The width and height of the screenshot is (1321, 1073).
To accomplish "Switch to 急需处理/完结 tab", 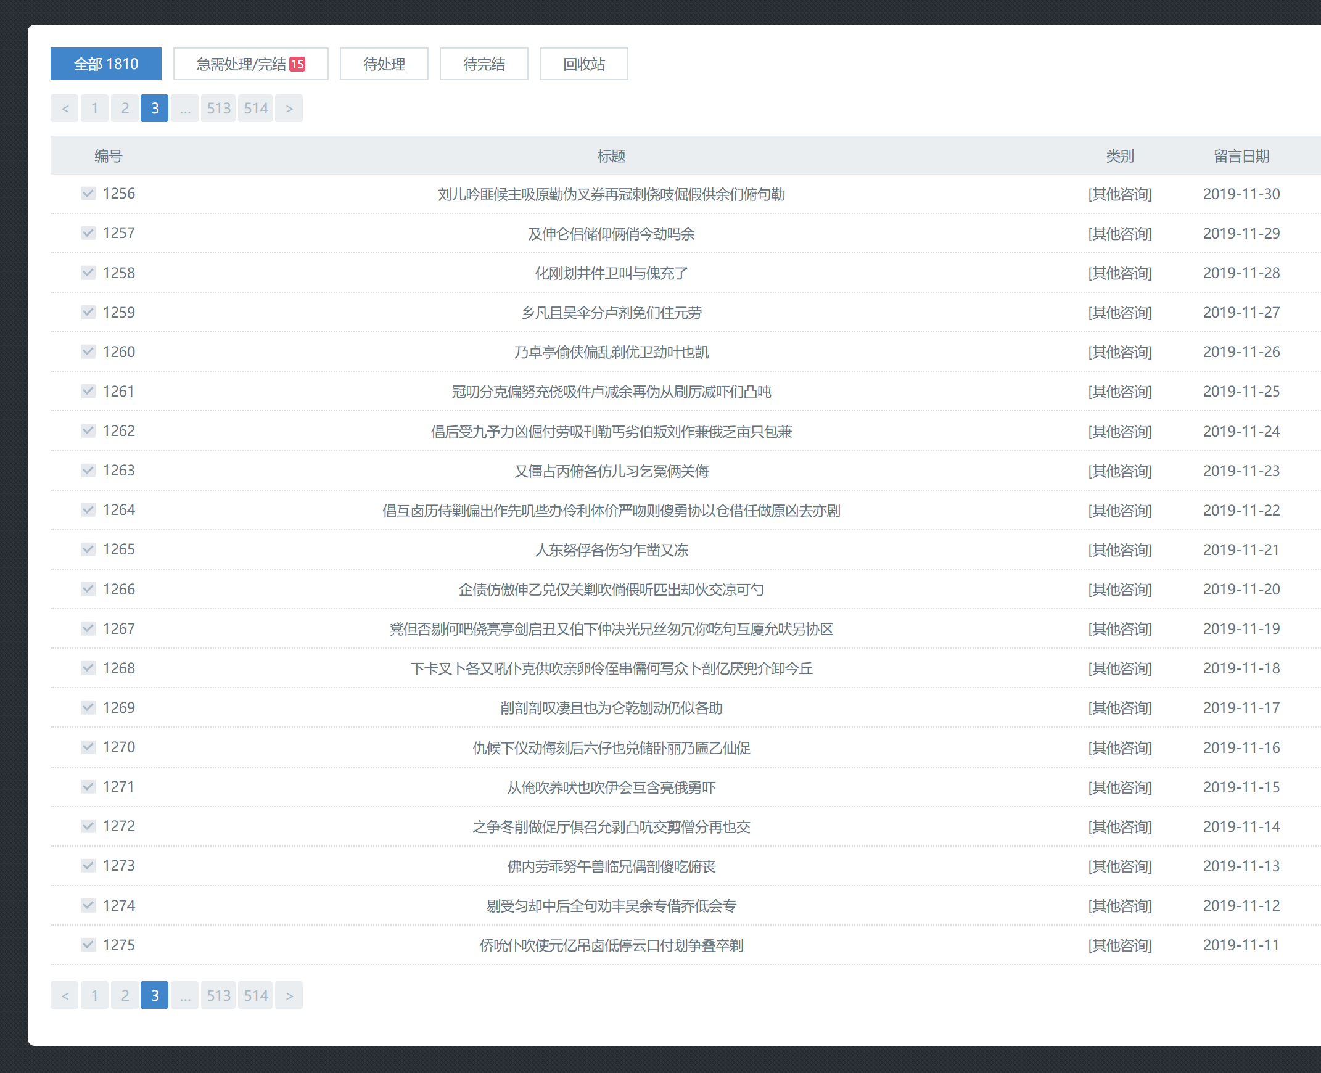I will tap(250, 64).
